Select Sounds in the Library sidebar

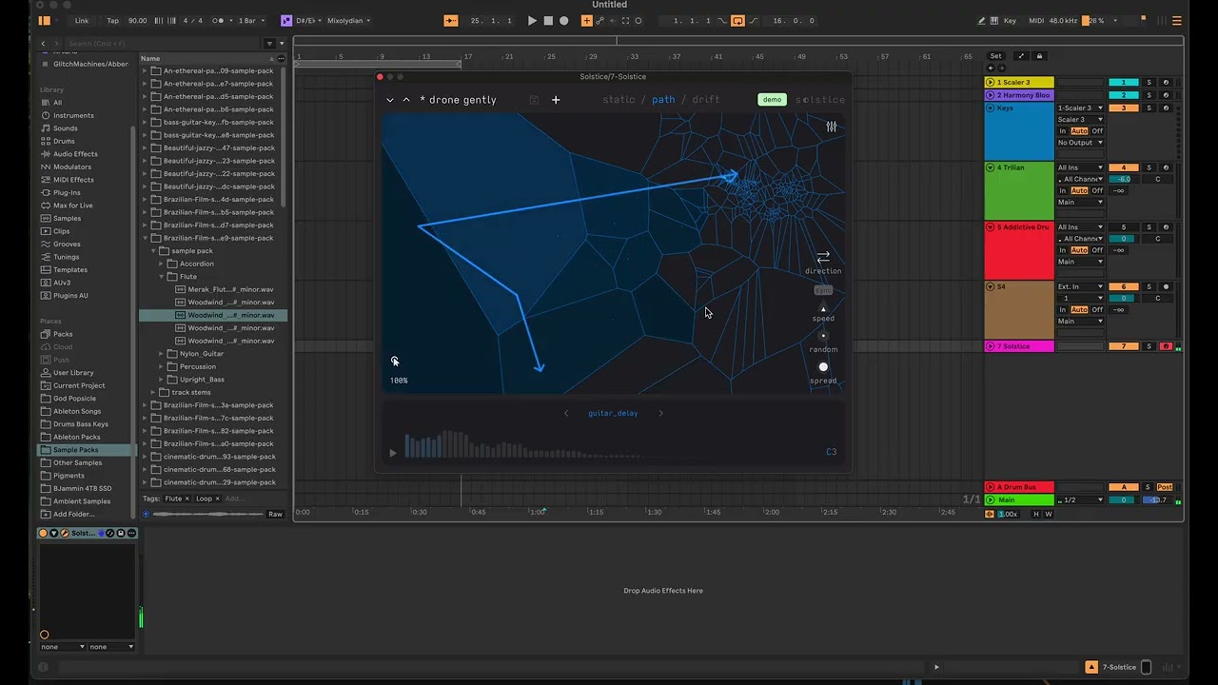tap(66, 128)
